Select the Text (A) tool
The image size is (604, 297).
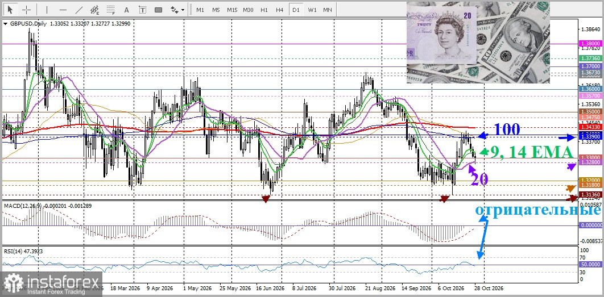tap(127, 10)
